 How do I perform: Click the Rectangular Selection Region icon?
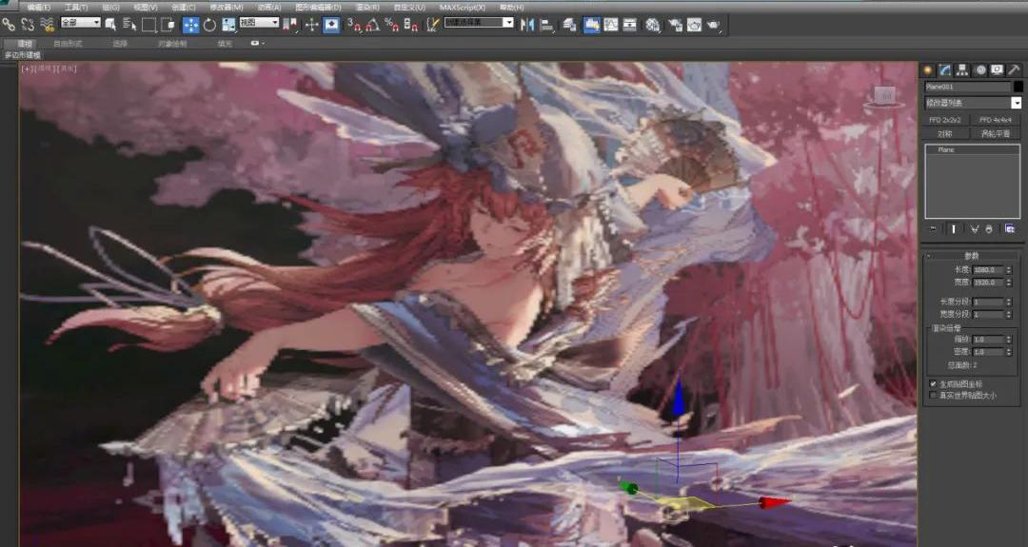[x=148, y=25]
